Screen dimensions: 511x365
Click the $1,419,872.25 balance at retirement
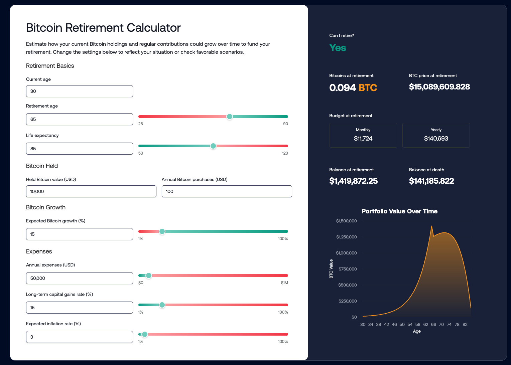pos(354,181)
